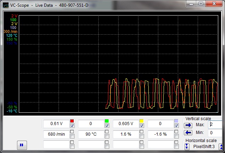Click the red channel color swatch
The image size is (225, 153).
(x=72, y=121)
